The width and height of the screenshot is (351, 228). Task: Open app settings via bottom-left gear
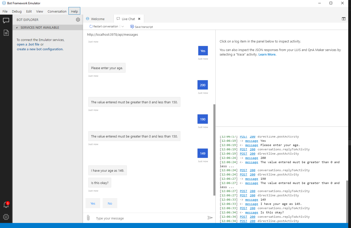click(6, 217)
